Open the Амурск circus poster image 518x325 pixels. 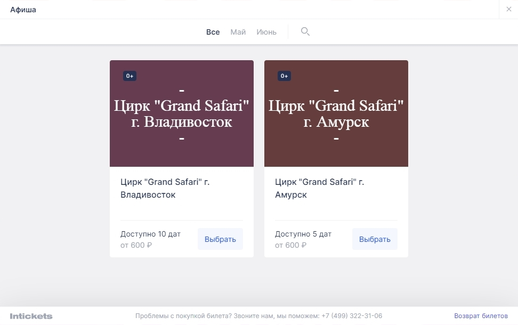336,113
